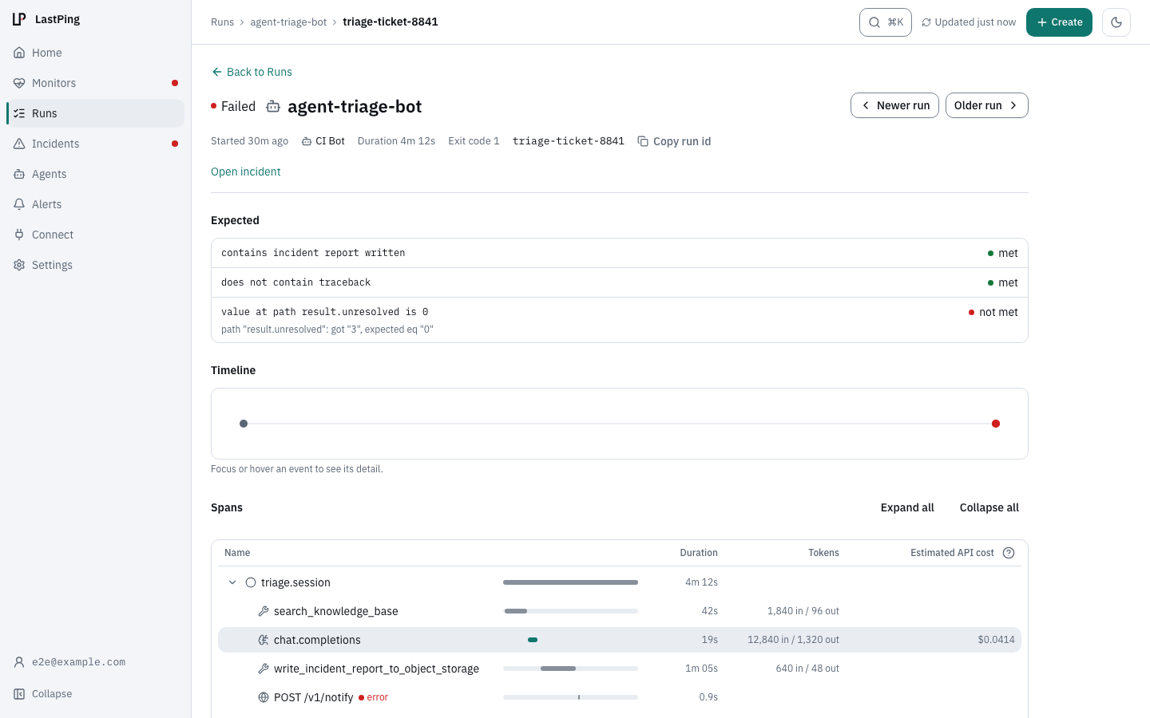This screenshot has width=1150, height=718.
Task: Click the globe icon for POST /v1/notify
Action: [x=264, y=697]
